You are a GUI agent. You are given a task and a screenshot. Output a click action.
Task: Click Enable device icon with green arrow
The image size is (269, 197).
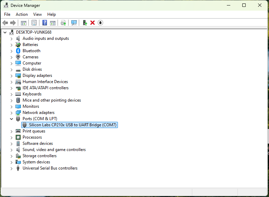pos(85,23)
